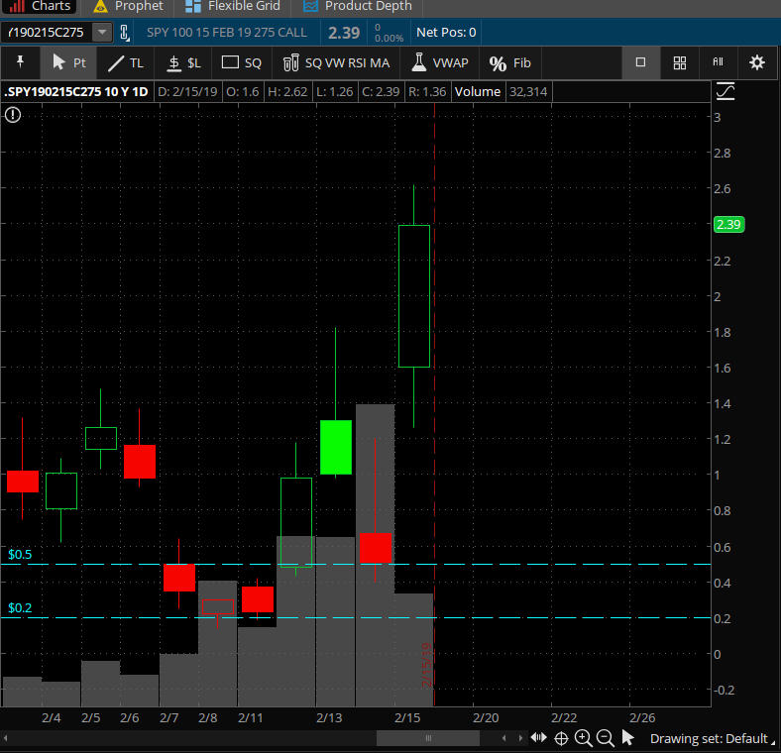
Task: Open the symbol selector dropdown arrow
Action: click(x=102, y=33)
